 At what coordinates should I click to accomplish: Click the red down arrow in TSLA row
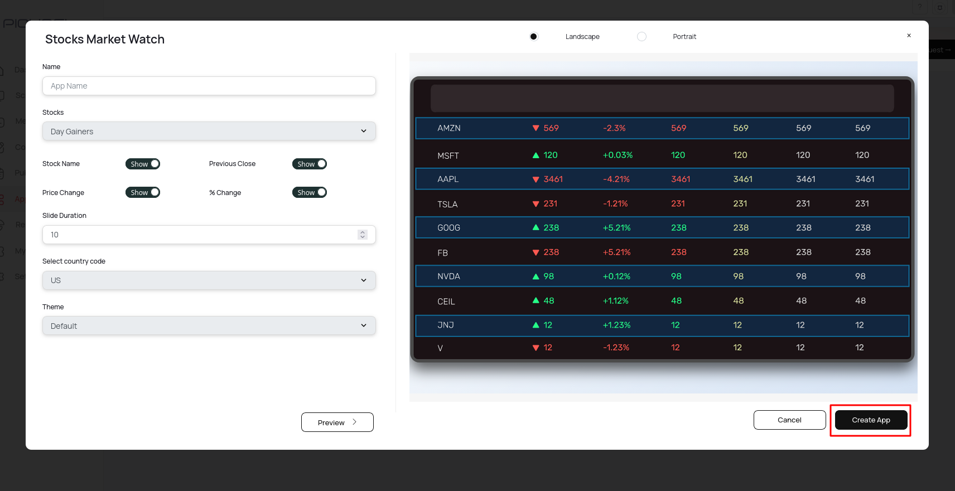pyautogui.click(x=536, y=204)
